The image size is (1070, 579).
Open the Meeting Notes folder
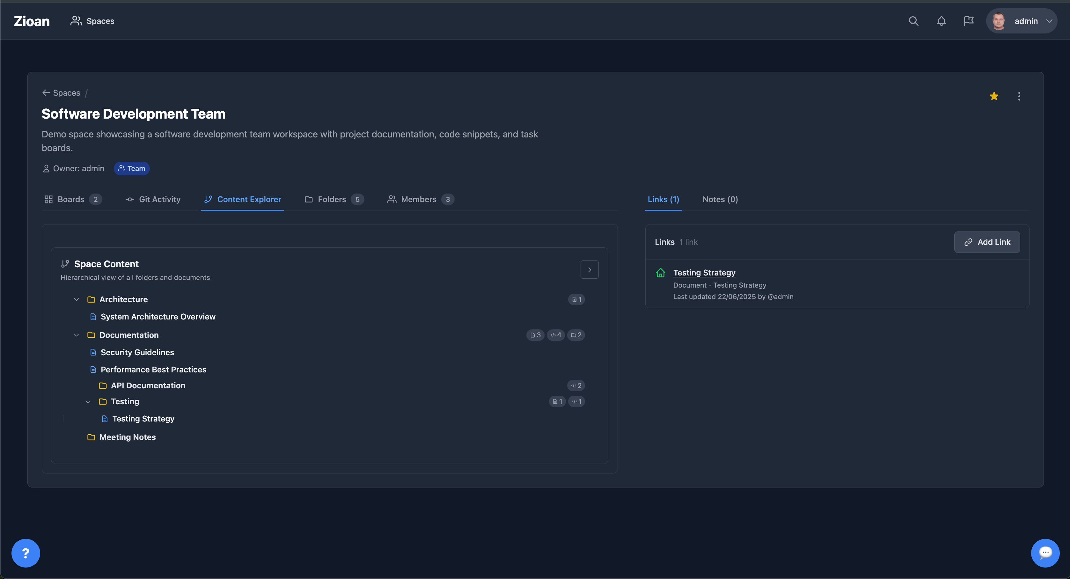[x=127, y=437]
